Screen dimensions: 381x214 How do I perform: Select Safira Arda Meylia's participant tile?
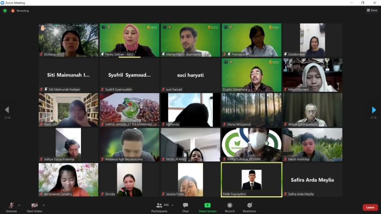tap(312, 180)
